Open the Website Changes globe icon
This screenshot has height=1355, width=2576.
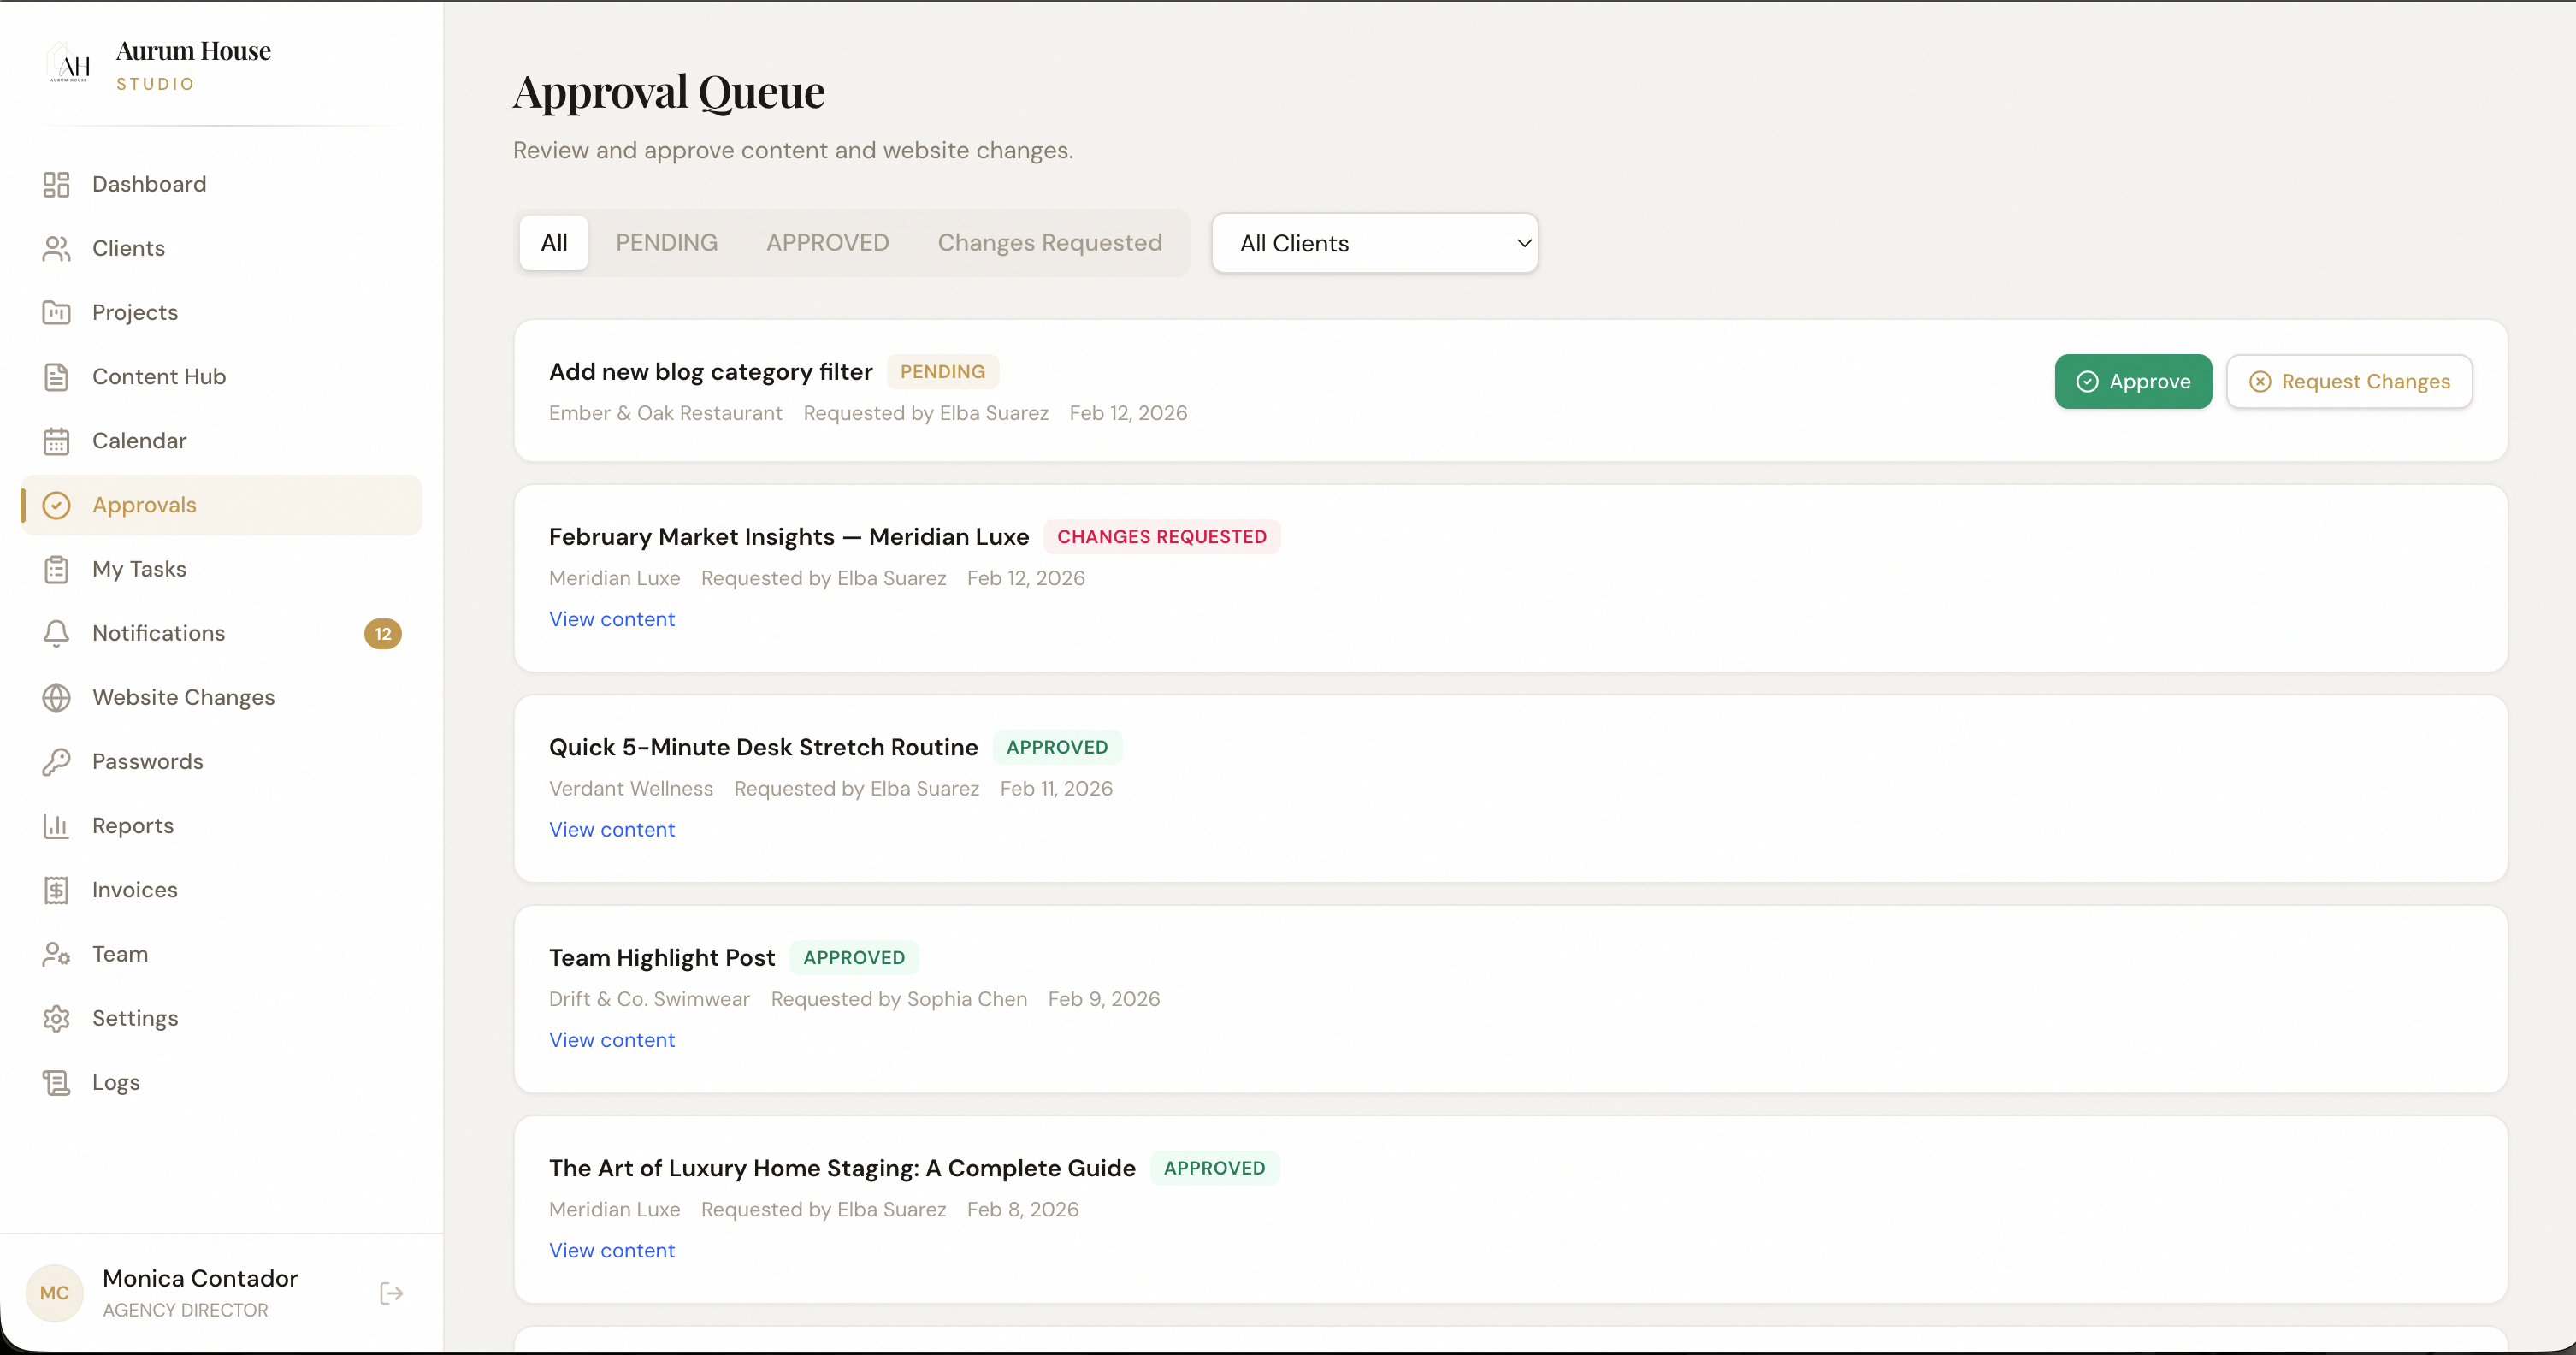point(57,697)
